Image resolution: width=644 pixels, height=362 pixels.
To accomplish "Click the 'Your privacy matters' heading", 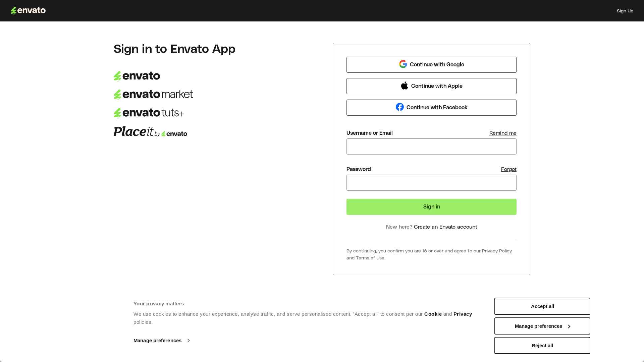I will coord(159,304).
